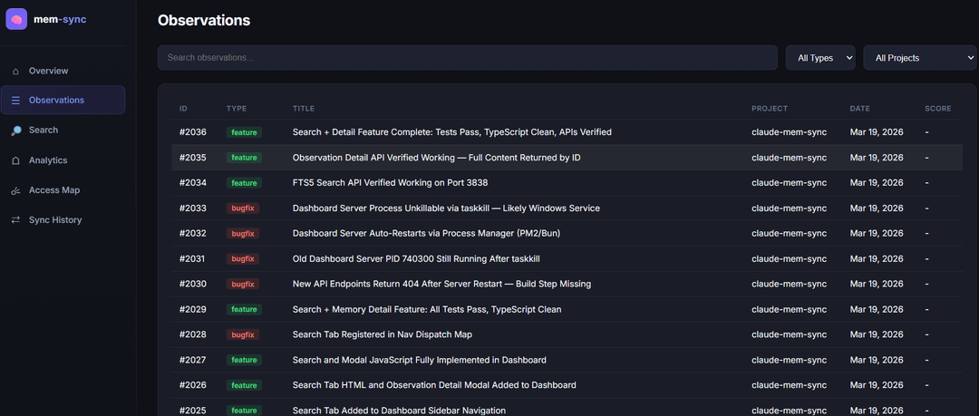
Task: Open 'Search + Memory Detail Feature' title
Action: click(427, 309)
